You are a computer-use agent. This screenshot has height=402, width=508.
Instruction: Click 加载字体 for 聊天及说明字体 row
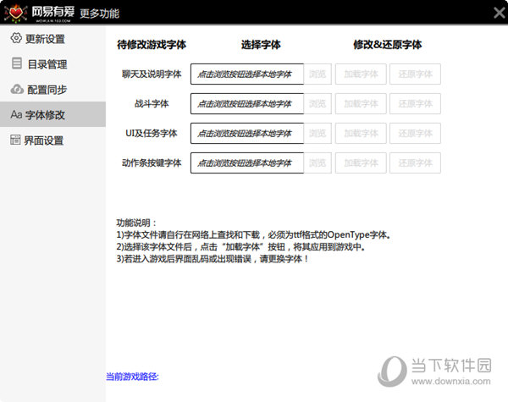(361, 74)
